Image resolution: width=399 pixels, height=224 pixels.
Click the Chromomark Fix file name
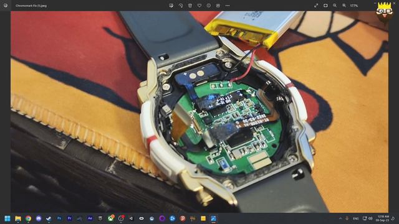(x=31, y=6)
